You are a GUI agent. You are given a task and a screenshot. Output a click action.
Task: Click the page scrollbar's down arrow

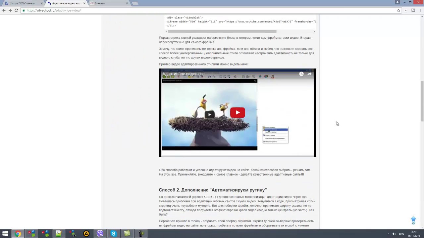click(x=422, y=227)
